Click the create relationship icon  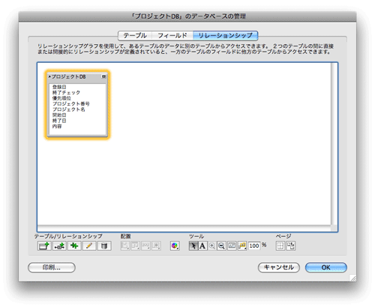[59, 246]
